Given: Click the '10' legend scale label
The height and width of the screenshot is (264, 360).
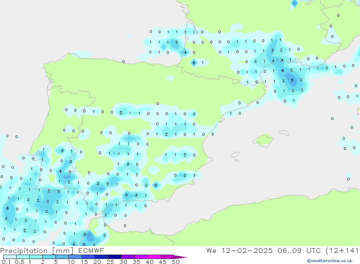Looking at the screenshot, I should (71, 262).
